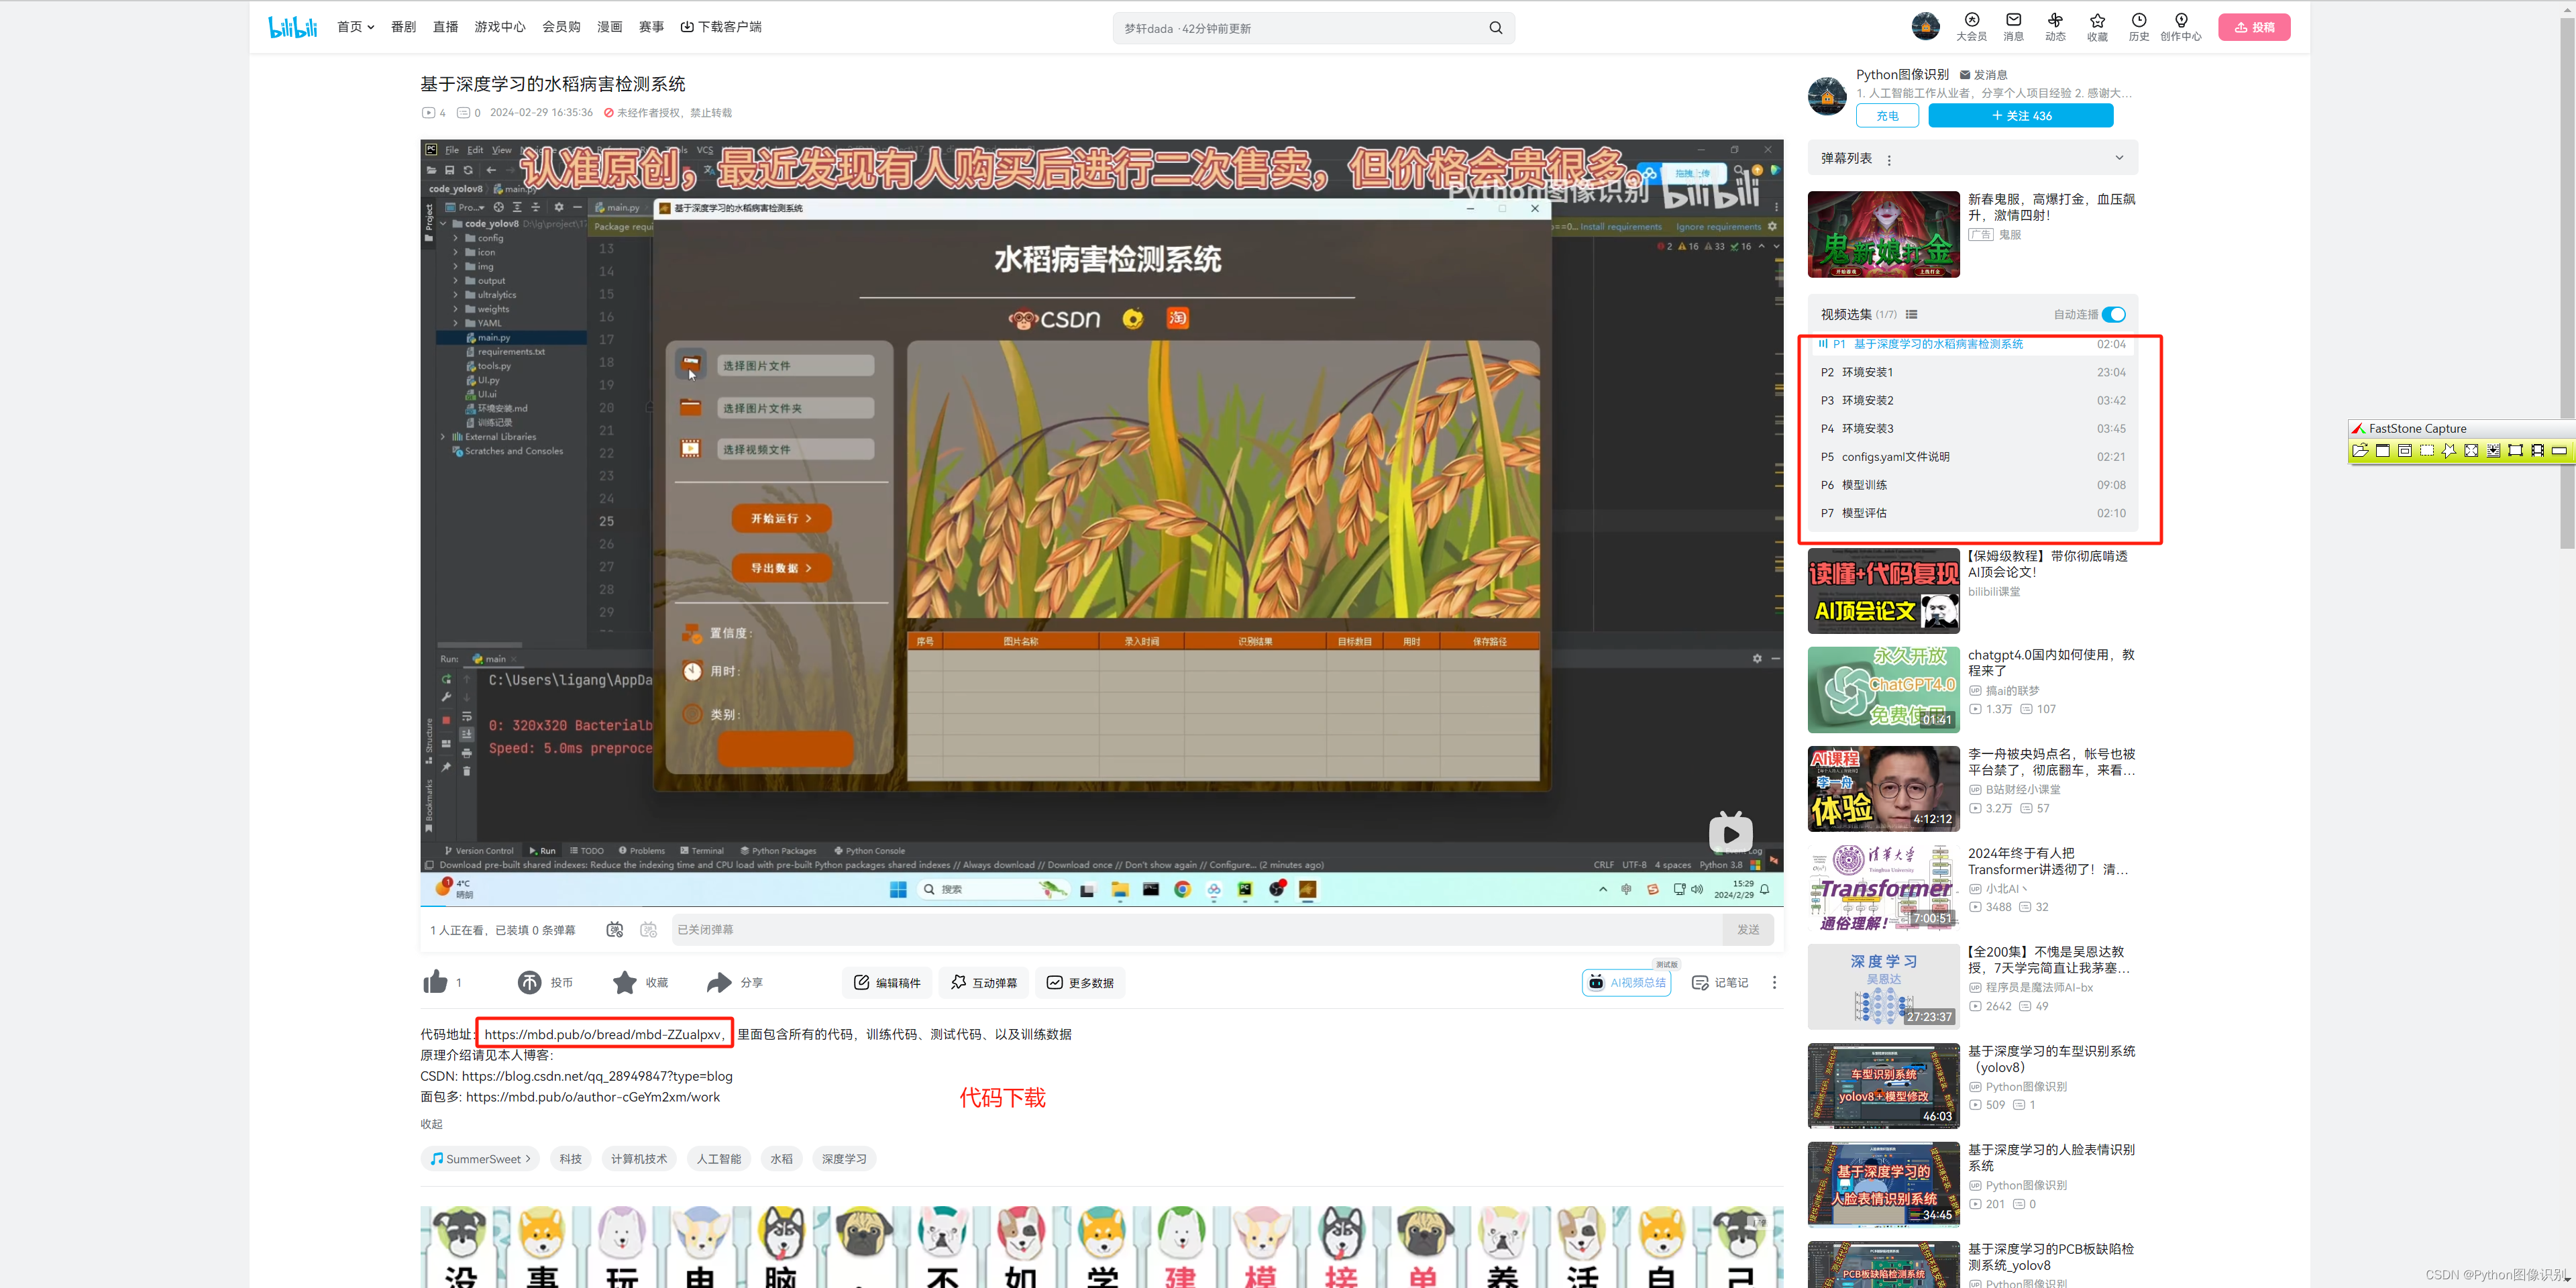Click FastStone's capture freehand region icon
Image resolution: width=2576 pixels, height=1288 pixels.
coord(2449,451)
